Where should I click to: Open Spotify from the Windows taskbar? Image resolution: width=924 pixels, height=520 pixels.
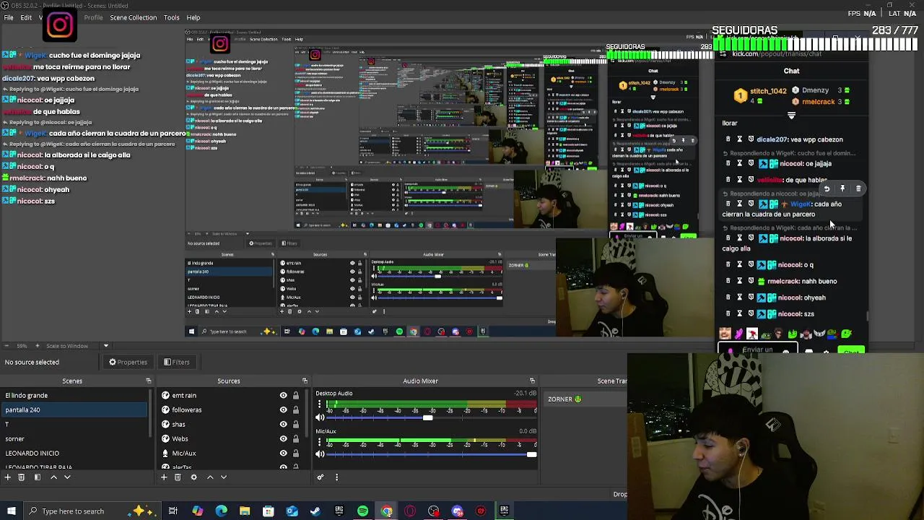click(363, 511)
